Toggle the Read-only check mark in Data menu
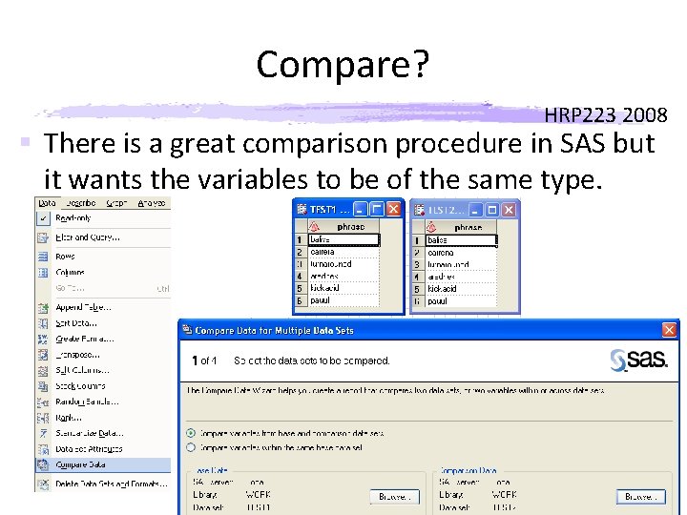Screen dimensions: 687x515 tap(43, 218)
